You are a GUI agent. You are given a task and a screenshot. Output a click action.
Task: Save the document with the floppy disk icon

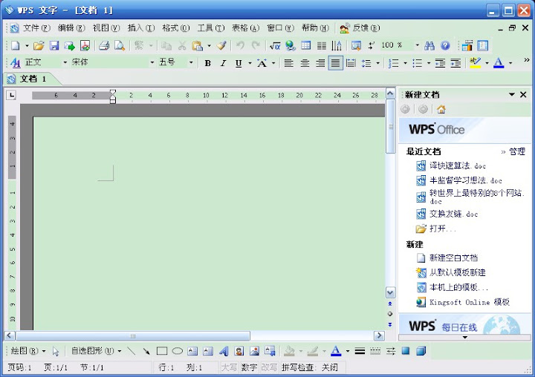coord(54,45)
